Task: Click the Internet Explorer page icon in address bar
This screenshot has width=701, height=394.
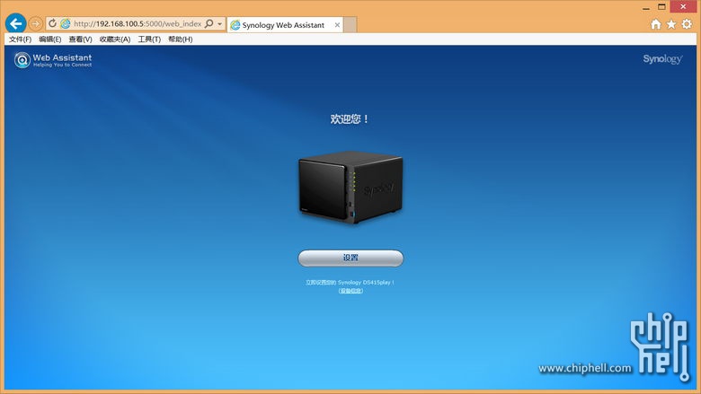Action: [66, 23]
